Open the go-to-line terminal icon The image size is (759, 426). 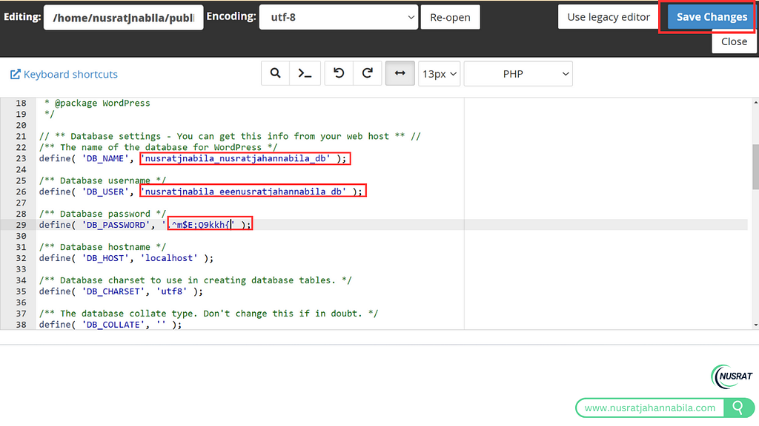305,73
